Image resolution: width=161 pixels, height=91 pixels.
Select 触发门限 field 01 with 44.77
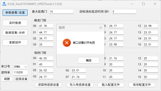click(x=46, y=33)
